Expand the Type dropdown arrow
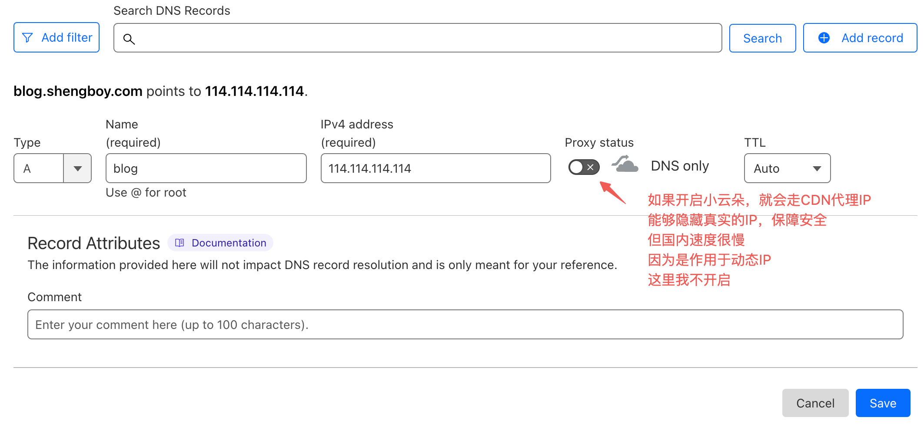This screenshot has width=924, height=427. pyautogui.click(x=77, y=168)
